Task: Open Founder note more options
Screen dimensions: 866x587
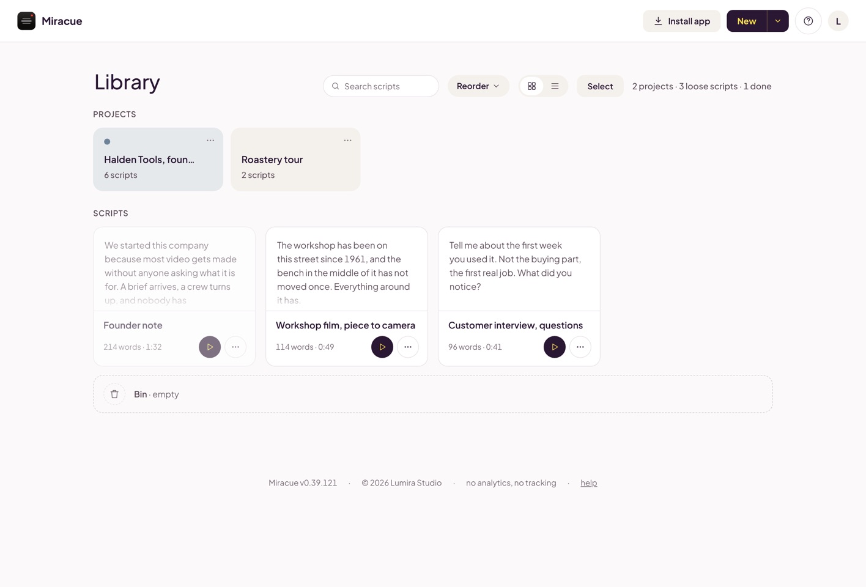Action: tap(235, 347)
